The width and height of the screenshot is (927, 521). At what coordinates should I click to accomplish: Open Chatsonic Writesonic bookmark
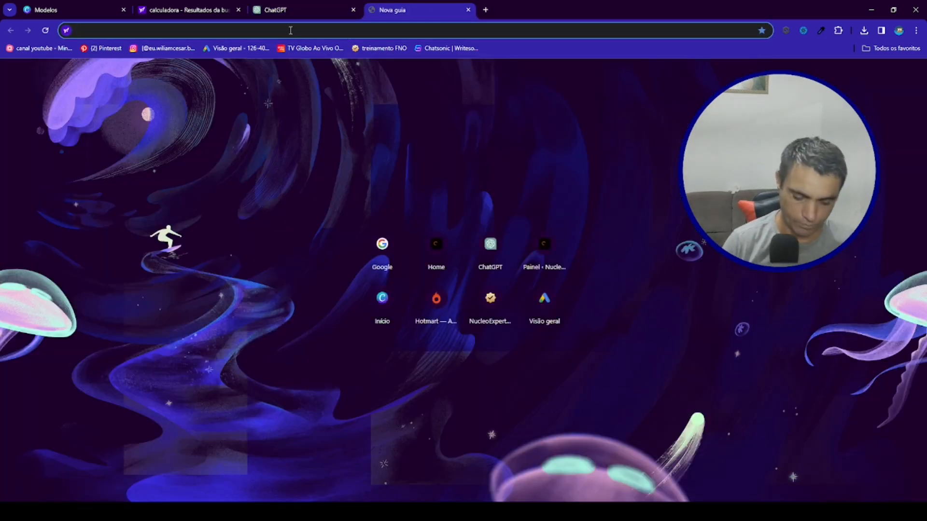coord(447,48)
